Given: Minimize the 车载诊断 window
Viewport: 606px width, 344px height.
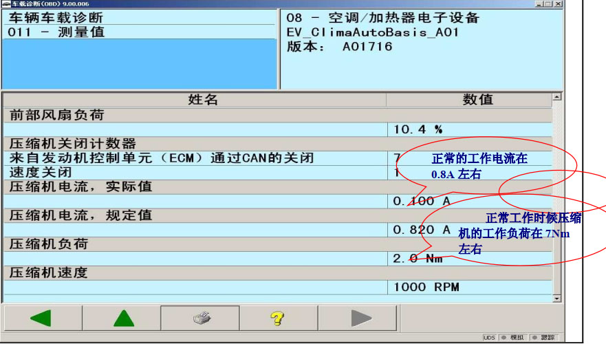Looking at the screenshot, I should tap(539, 4).
